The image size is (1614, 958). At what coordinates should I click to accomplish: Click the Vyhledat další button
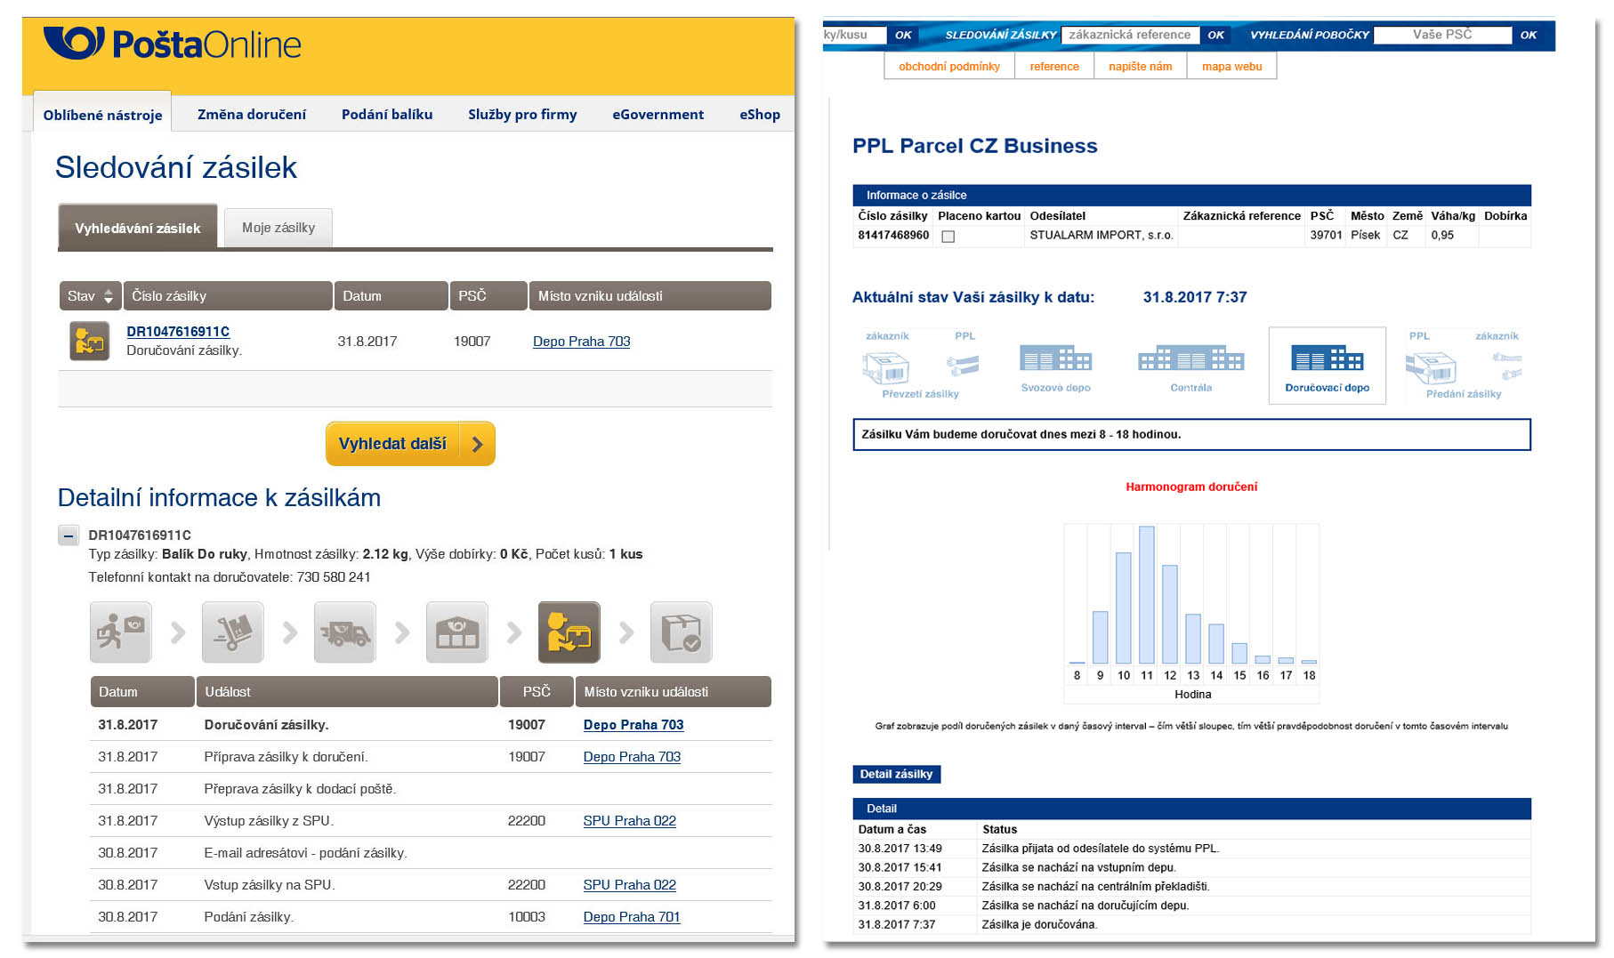pos(410,444)
